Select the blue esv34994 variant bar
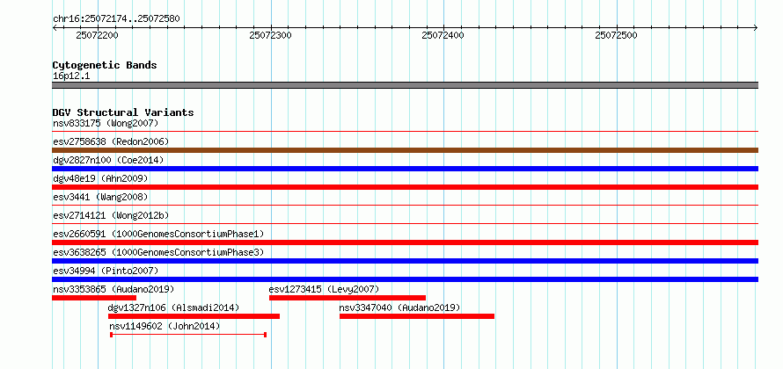Image resolution: width=783 pixels, height=369 pixels. coord(405,279)
